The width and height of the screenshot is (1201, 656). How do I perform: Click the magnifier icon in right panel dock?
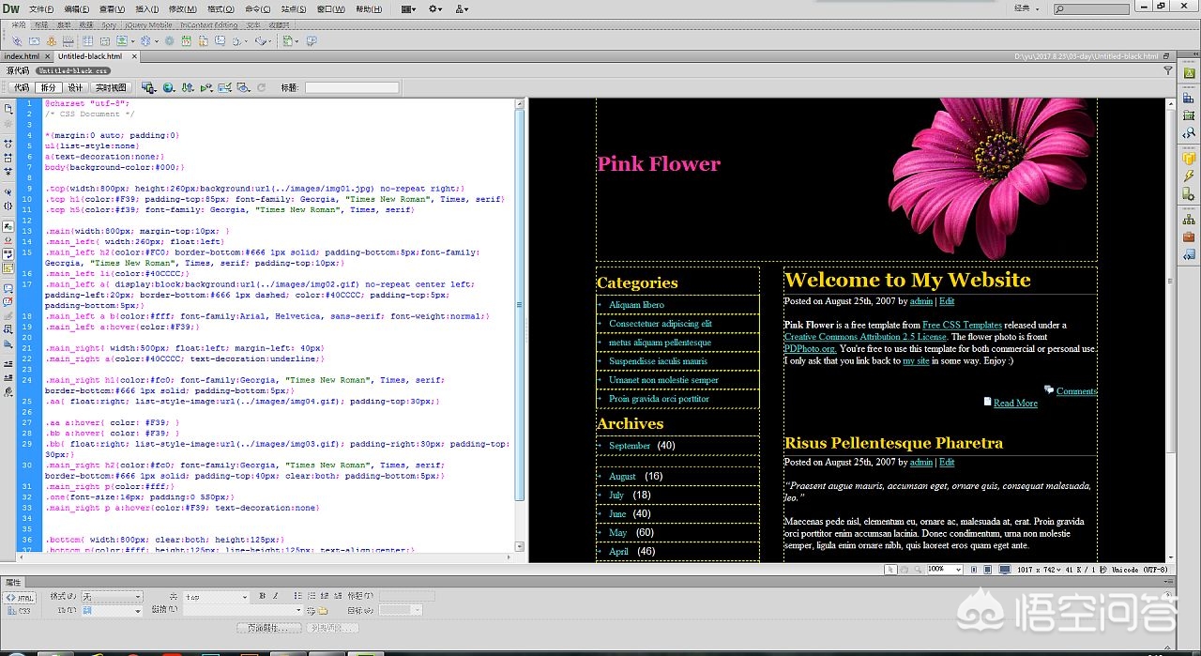(1189, 133)
